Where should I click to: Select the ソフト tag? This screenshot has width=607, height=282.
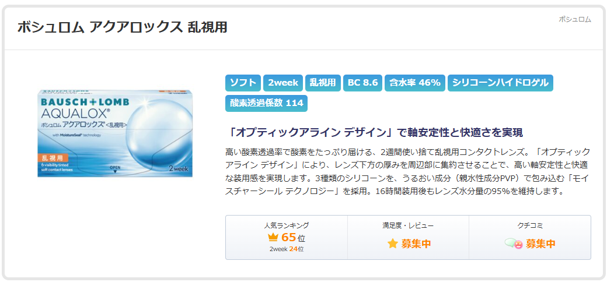pyautogui.click(x=242, y=83)
